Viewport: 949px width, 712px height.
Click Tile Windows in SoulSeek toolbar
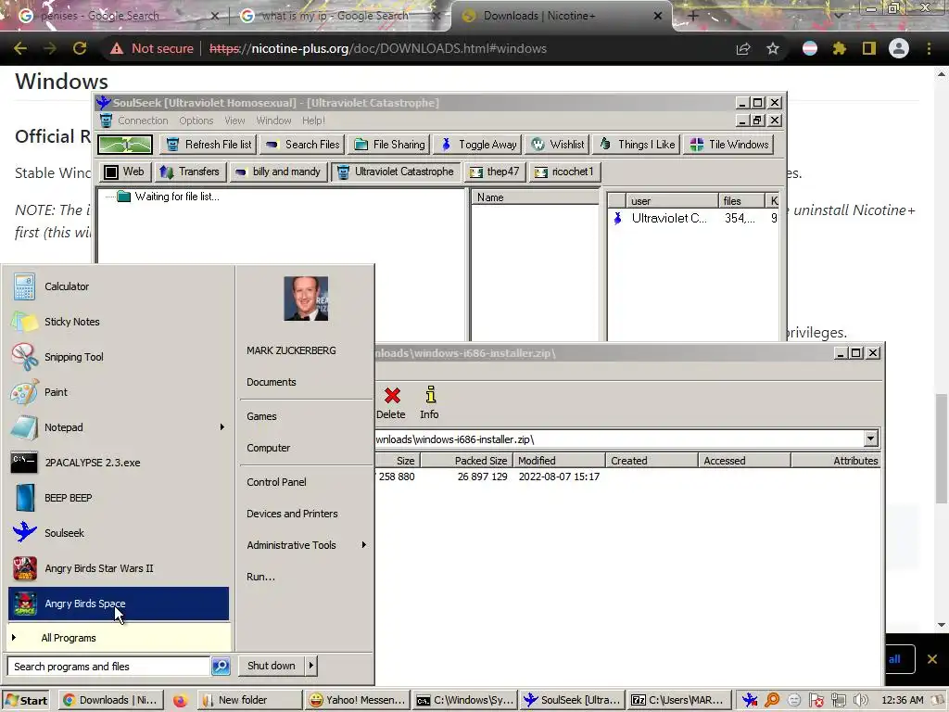(x=728, y=144)
